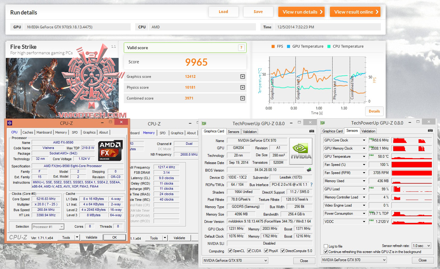Click the Load button in Run details
440x269 pixels.
pos(223,12)
